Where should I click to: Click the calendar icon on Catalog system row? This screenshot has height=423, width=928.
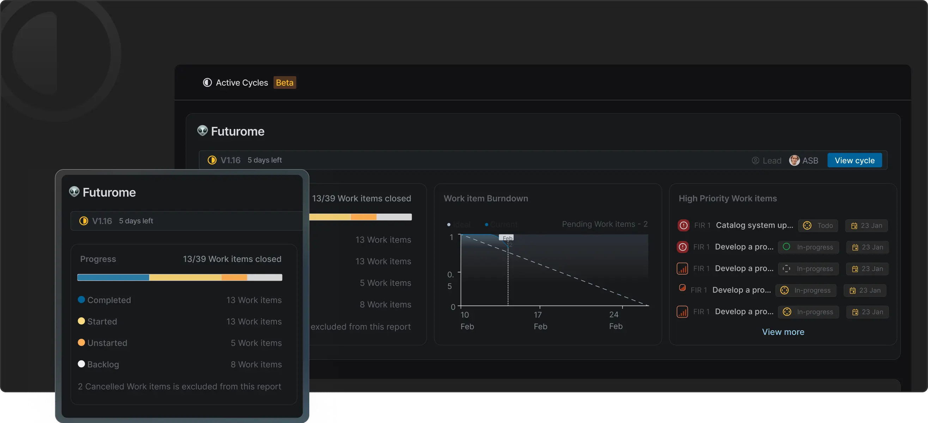coord(854,226)
